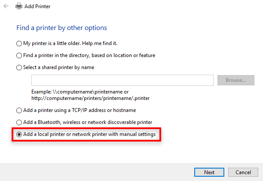This screenshot has height=181, width=263.
Task: Click the shared printer name text field
Action: click(x=122, y=80)
